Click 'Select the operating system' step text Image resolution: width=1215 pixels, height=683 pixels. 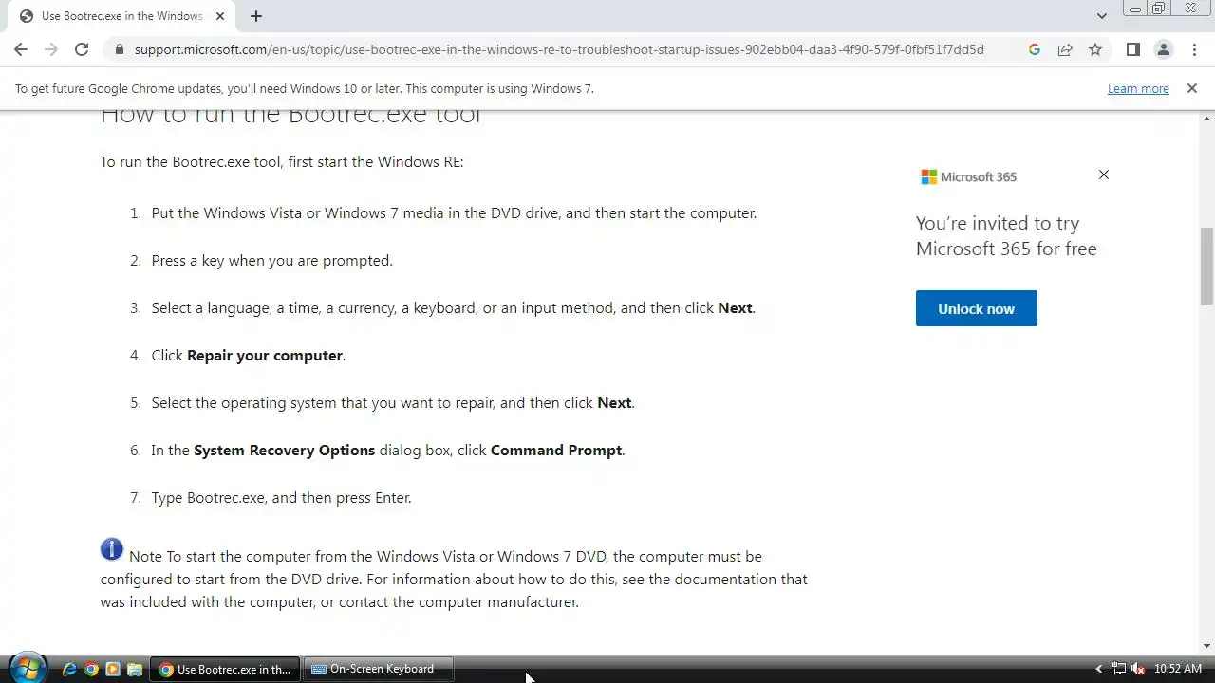pos(392,403)
